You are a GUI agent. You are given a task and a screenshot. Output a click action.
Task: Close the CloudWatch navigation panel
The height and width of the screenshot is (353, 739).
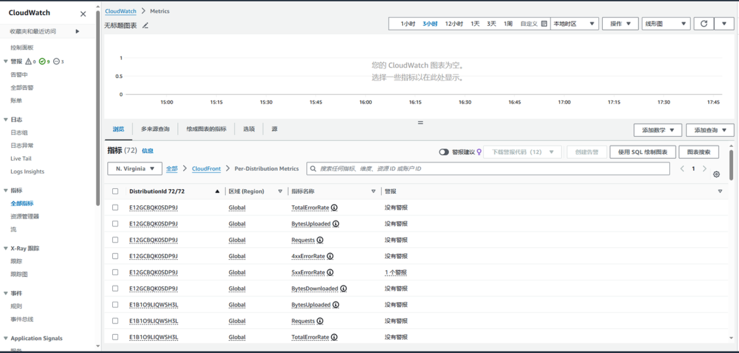pyautogui.click(x=83, y=14)
